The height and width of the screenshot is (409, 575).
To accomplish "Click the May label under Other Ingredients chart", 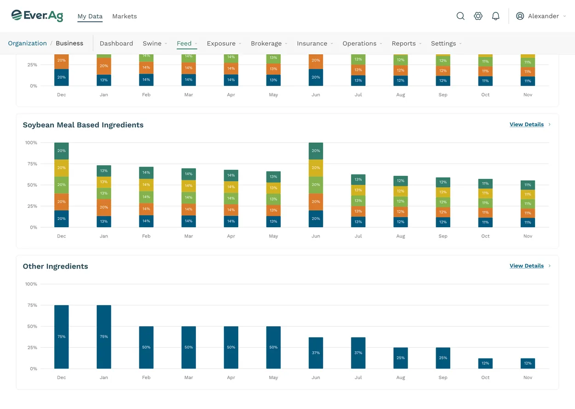I will point(274,377).
